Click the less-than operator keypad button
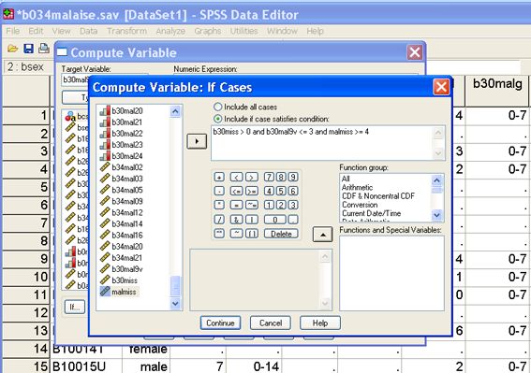This screenshot has width=531, height=373. [236, 177]
